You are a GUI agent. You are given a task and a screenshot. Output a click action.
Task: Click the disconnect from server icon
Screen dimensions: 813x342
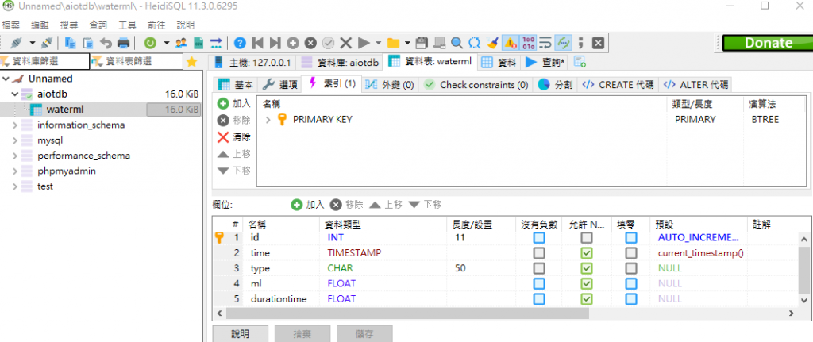[x=47, y=43]
